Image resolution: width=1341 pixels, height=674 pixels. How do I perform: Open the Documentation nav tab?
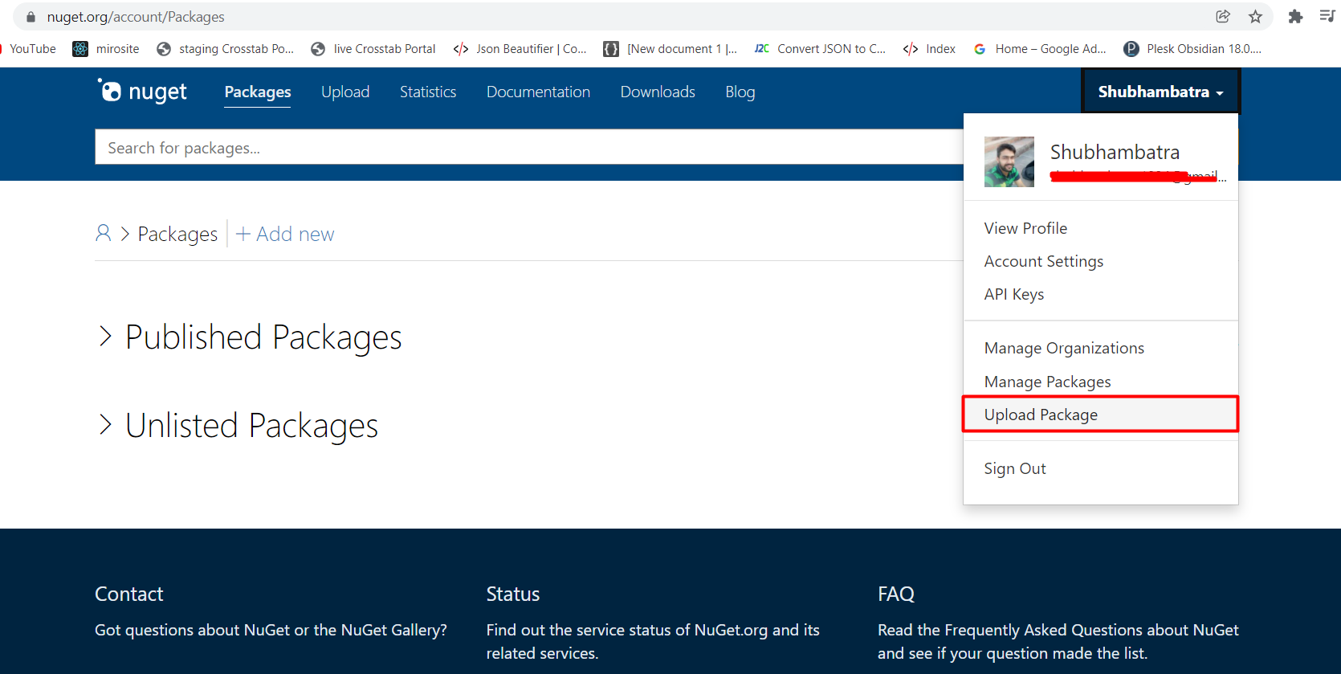point(538,92)
